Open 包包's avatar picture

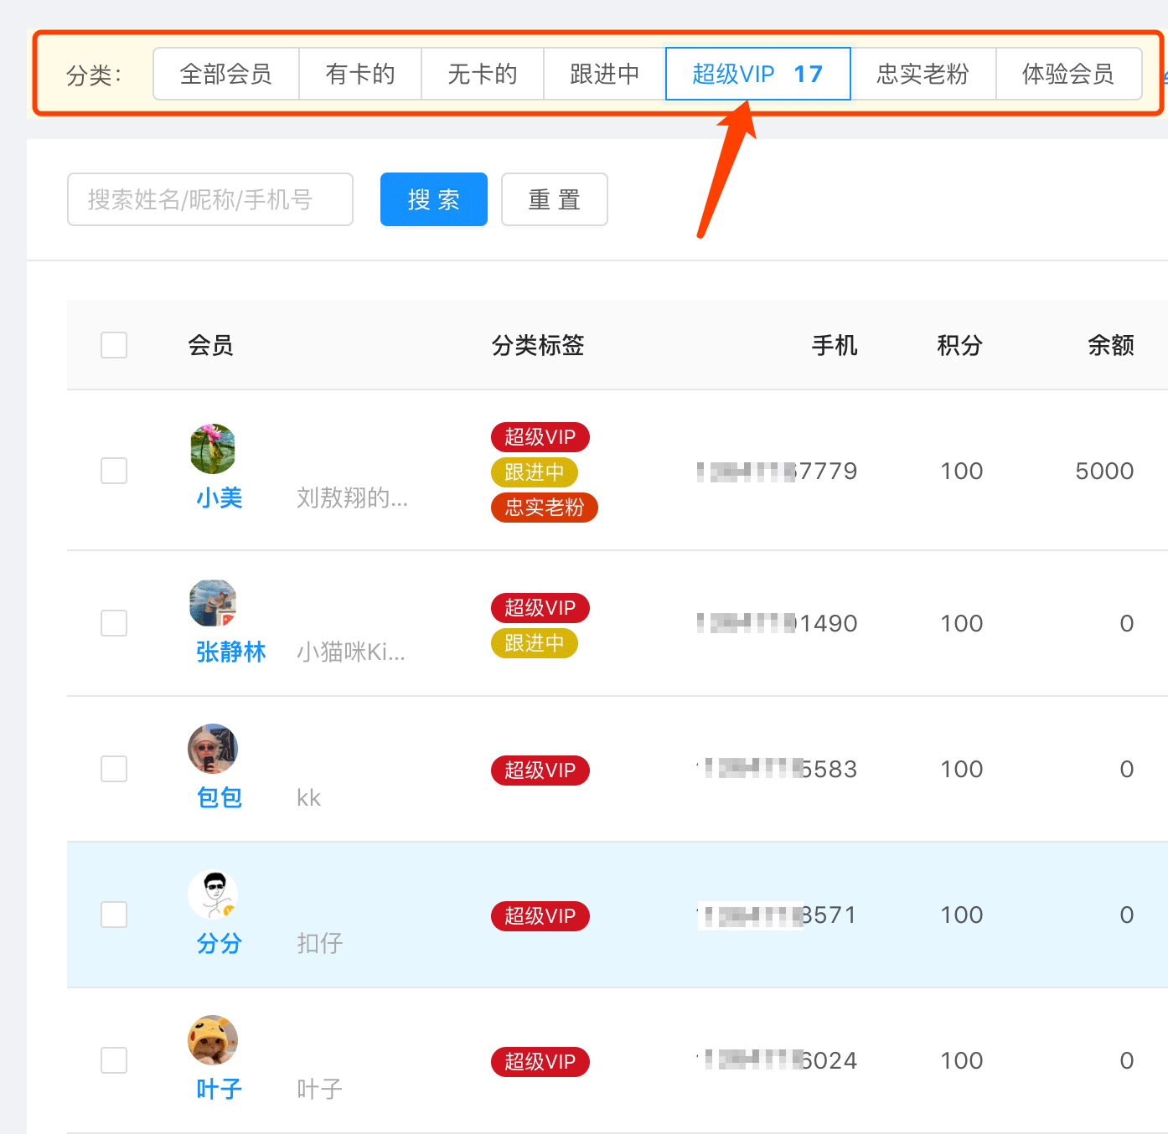tap(213, 749)
